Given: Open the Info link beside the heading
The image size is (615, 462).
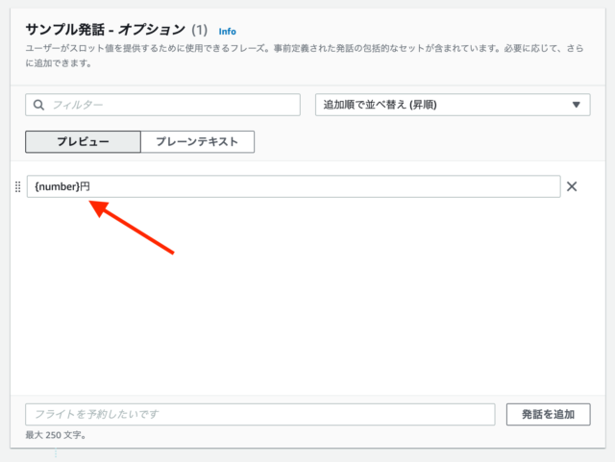Looking at the screenshot, I should tap(227, 32).
